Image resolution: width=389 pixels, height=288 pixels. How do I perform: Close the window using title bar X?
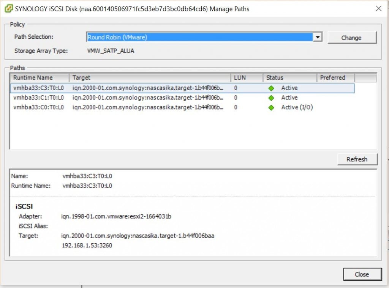pyautogui.click(x=378, y=9)
